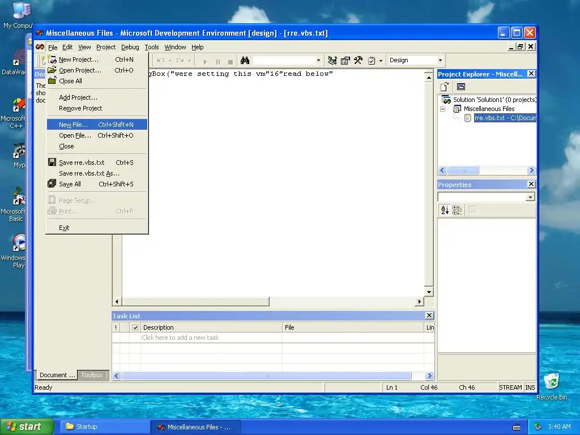580x435 pixels.
Task: Click the Toolbox hammer-and-wrench icon
Action: 358,60
